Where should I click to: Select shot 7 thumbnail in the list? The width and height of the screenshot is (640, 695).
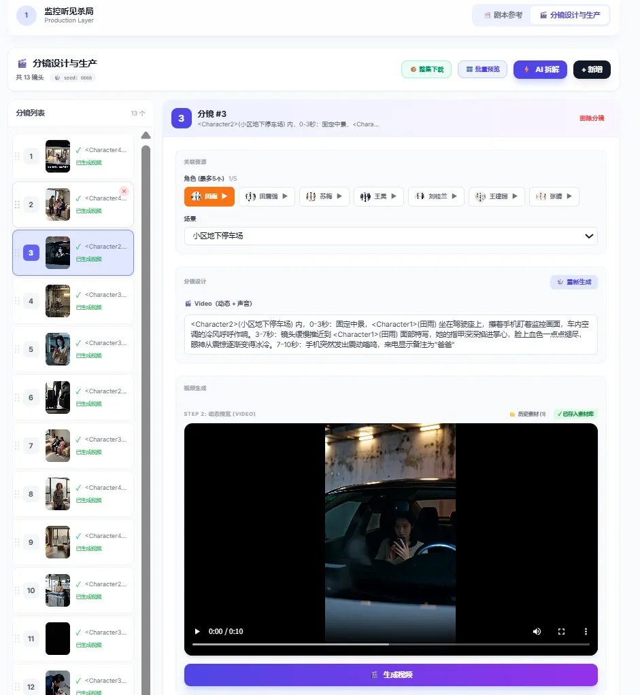58,446
